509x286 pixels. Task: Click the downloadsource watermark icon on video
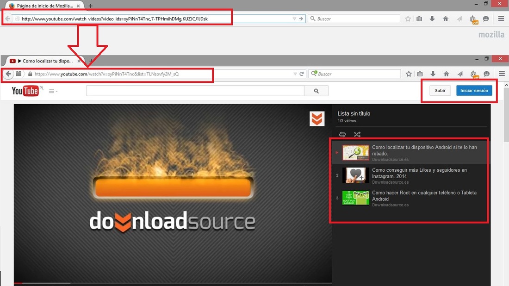click(x=317, y=119)
